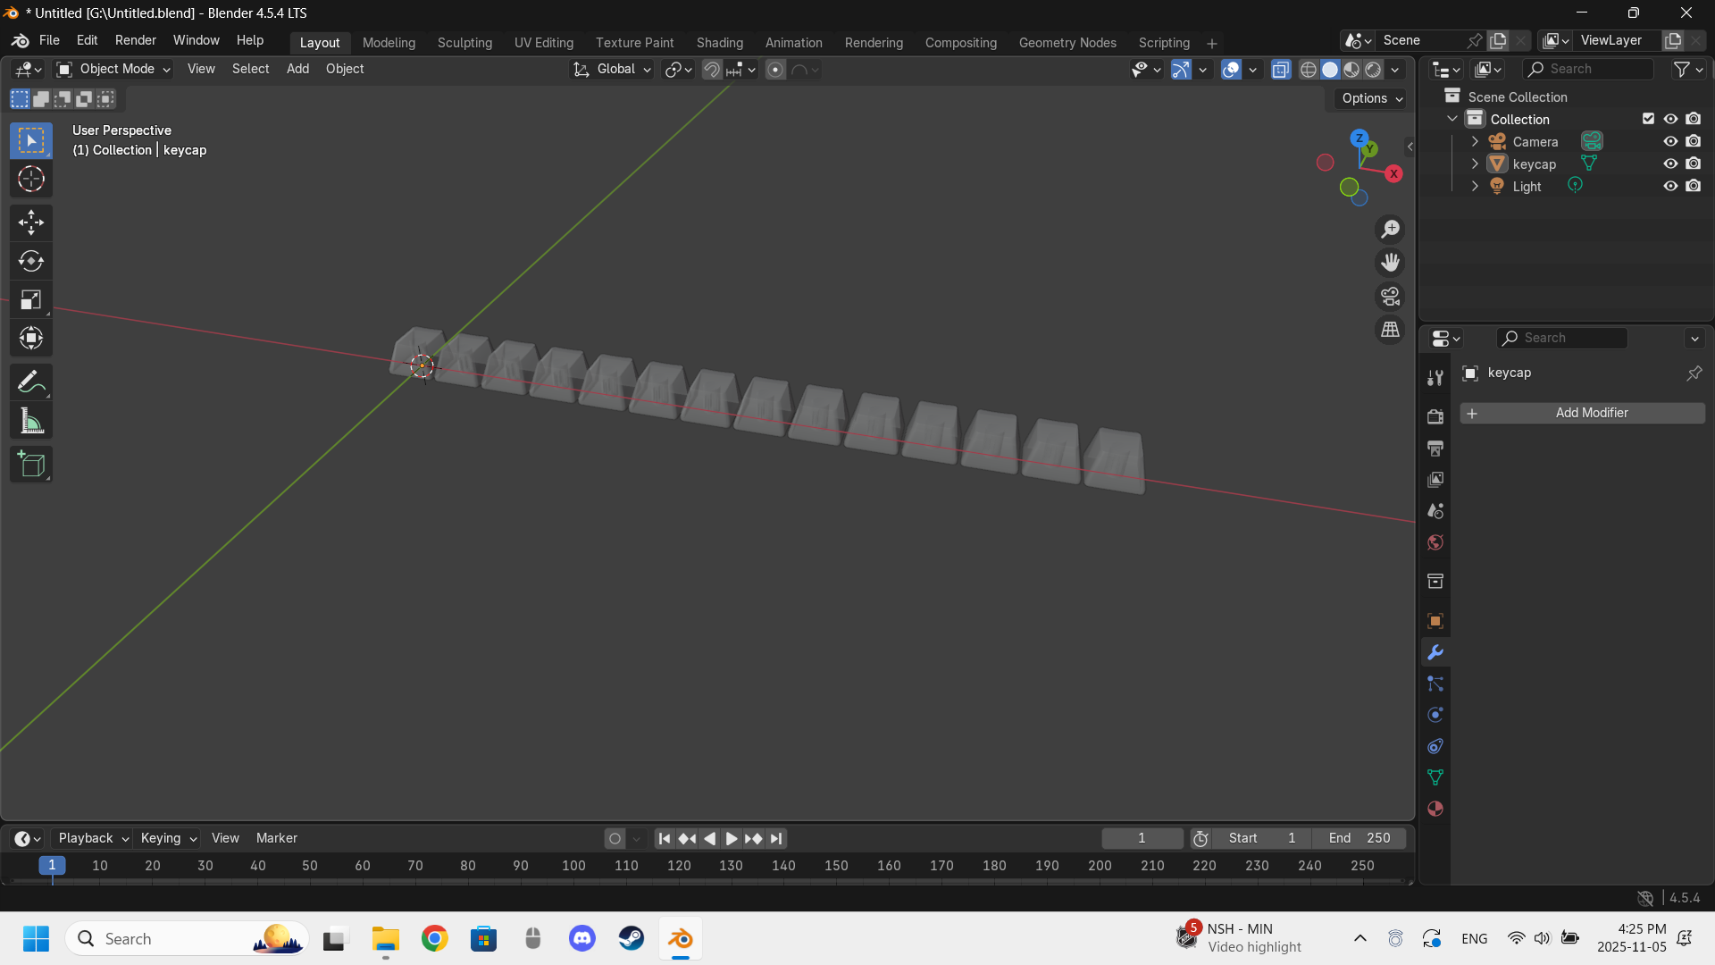This screenshot has height=965, width=1715.
Task: Open the World properties tab
Action: [1435, 542]
